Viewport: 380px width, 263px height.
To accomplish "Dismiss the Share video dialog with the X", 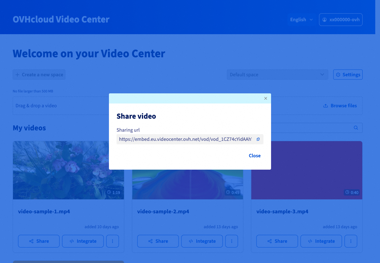I will (266, 98).
